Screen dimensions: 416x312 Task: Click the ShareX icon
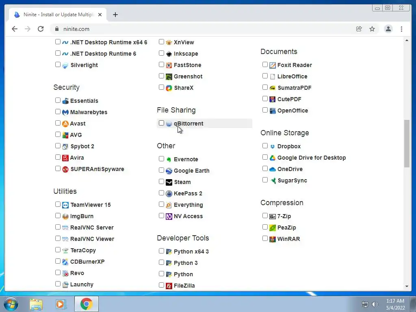(169, 88)
